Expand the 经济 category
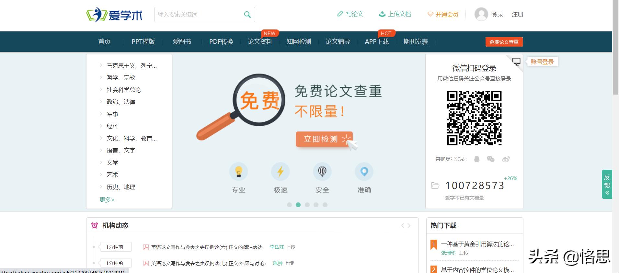This screenshot has width=619, height=273. 112,126
